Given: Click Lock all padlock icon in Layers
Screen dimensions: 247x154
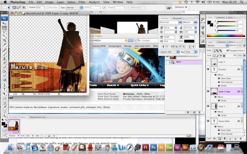Looking at the screenshot, I should 224,56.
